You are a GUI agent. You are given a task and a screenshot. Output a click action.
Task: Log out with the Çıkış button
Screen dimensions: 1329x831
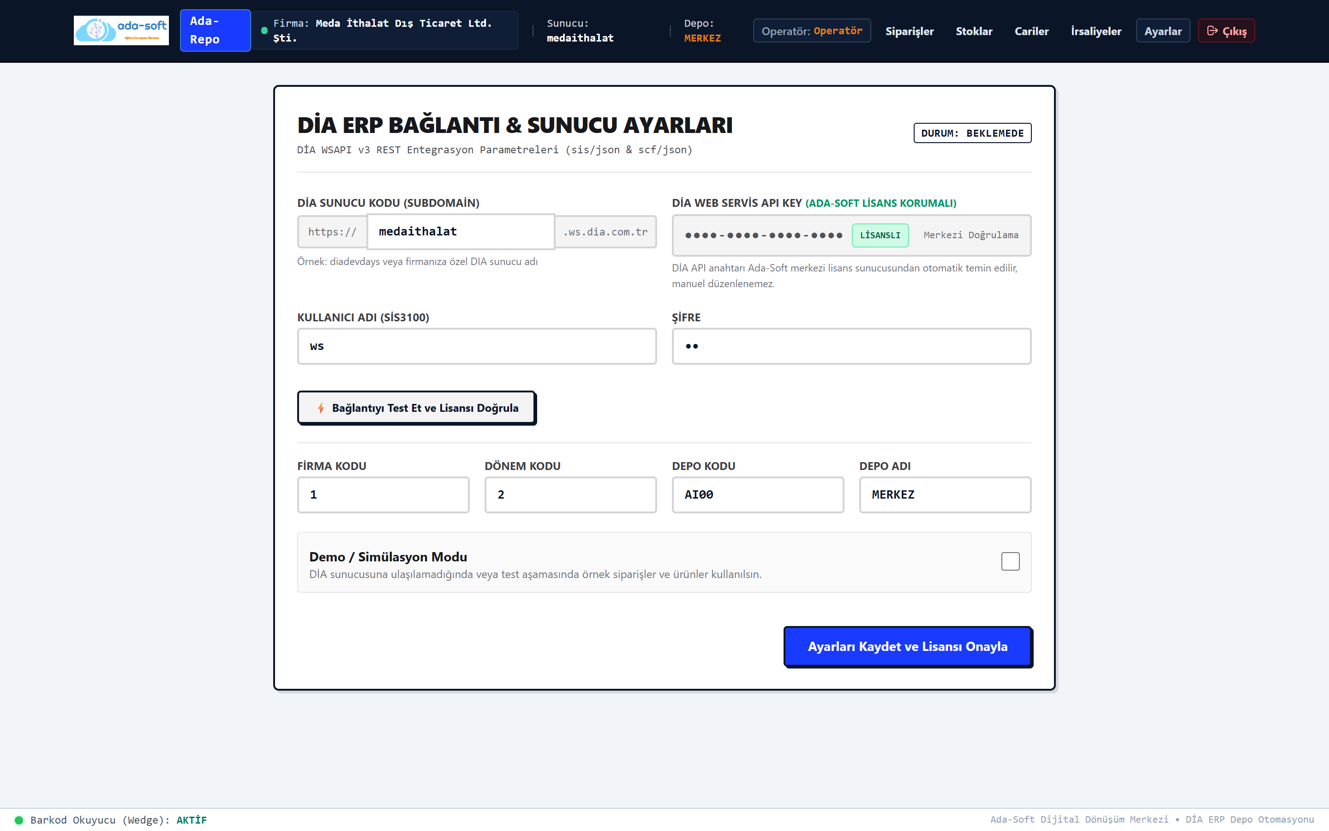[x=1226, y=31]
